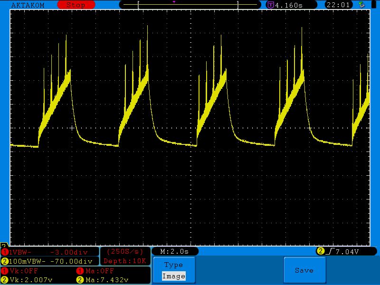The width and height of the screenshot is (380, 285).
Task: Click channel 2 offset value -70.00div
Action: pos(70,261)
